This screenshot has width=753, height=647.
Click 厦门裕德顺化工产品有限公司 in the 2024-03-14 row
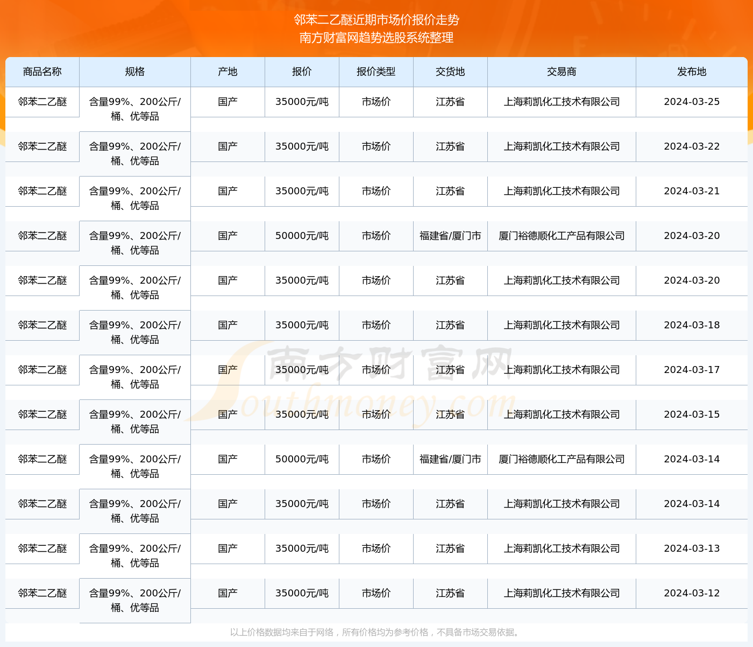562,459
